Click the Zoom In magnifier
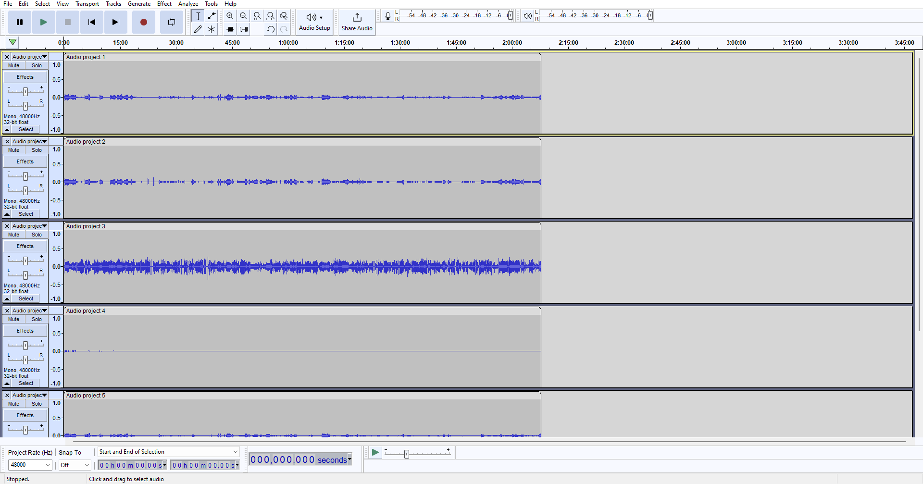 tap(230, 16)
